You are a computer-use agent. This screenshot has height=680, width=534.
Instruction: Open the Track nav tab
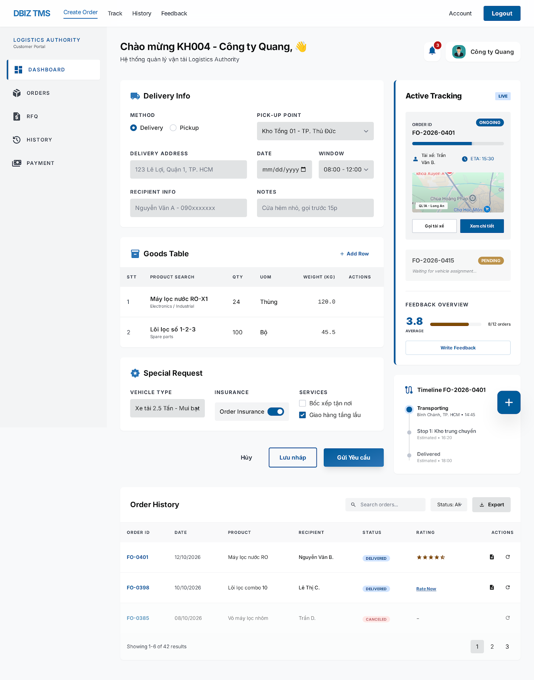(115, 14)
